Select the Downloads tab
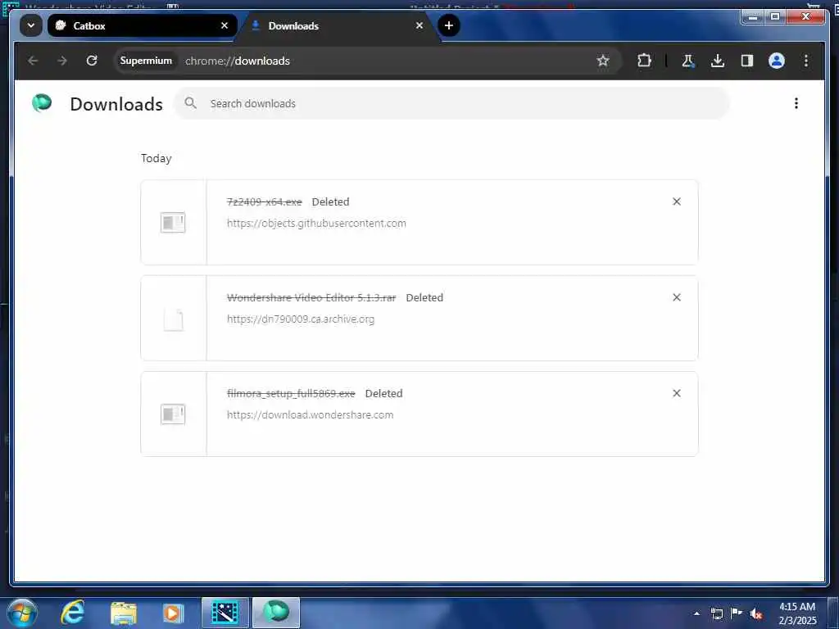The width and height of the screenshot is (839, 629). (338, 25)
